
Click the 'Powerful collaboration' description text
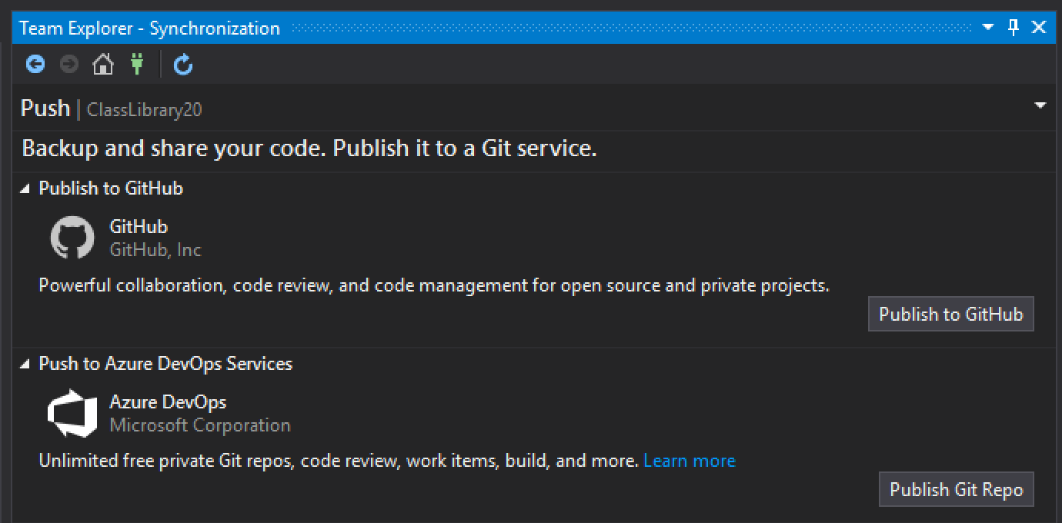point(434,286)
